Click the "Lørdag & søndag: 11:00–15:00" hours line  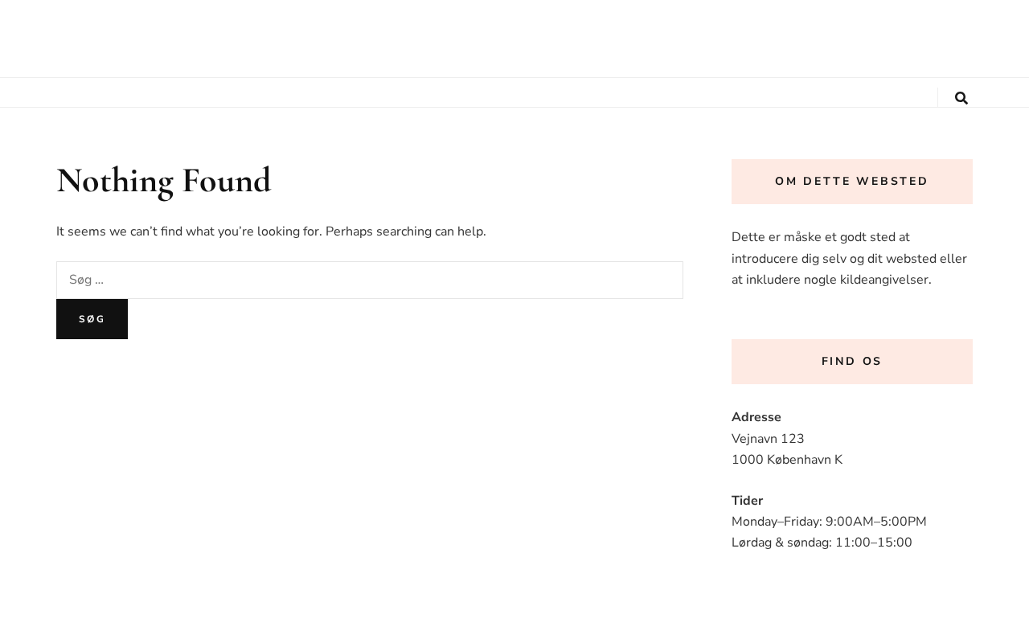click(x=822, y=543)
